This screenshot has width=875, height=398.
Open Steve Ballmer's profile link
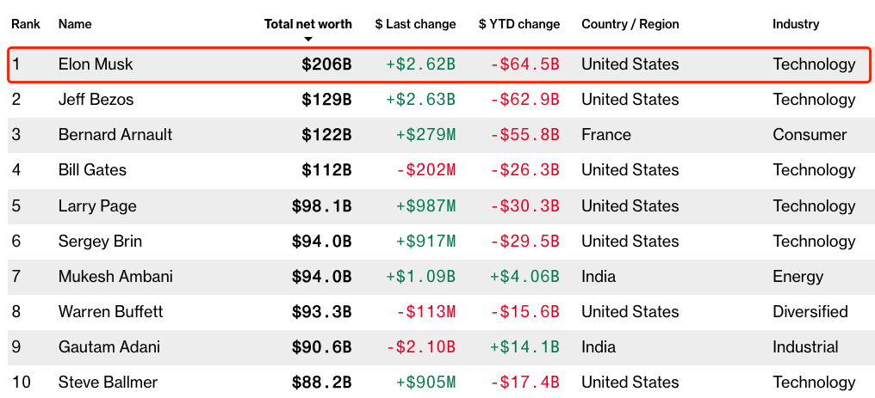click(108, 383)
